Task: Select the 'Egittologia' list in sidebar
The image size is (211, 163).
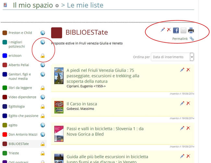Action: coord(19,106)
